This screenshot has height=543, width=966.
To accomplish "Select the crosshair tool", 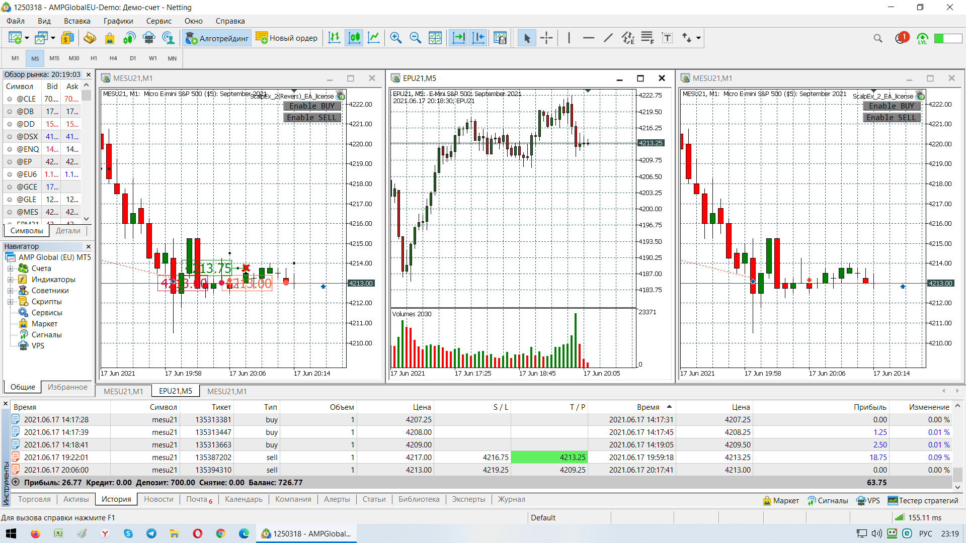I will pos(546,38).
